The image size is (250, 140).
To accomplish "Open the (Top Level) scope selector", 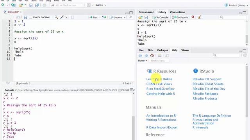I will (23, 83).
